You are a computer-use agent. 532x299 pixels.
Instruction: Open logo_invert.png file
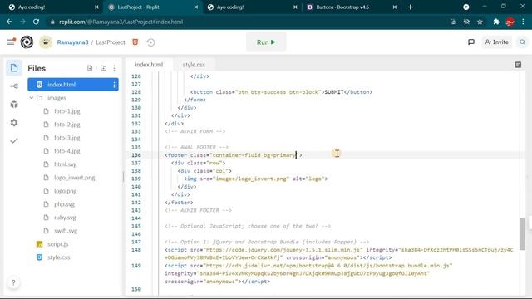click(74, 178)
